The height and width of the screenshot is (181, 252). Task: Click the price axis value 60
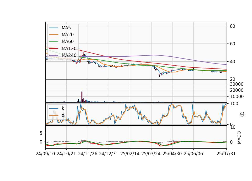(x=233, y=44)
